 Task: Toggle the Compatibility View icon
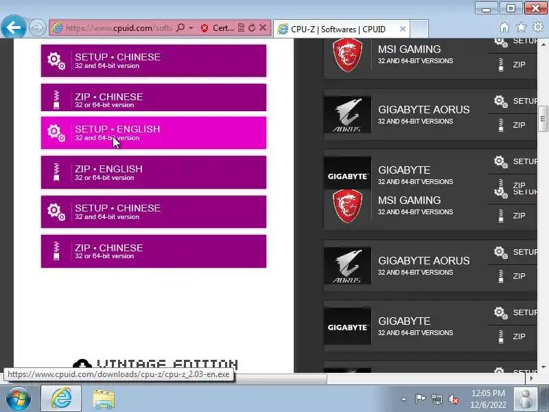click(241, 27)
